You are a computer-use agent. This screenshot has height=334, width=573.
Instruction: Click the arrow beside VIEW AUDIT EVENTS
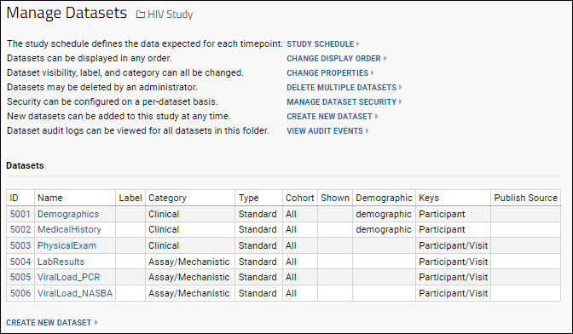367,130
